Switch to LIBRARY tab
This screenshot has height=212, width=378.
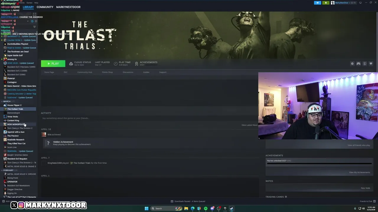tap(28, 7)
